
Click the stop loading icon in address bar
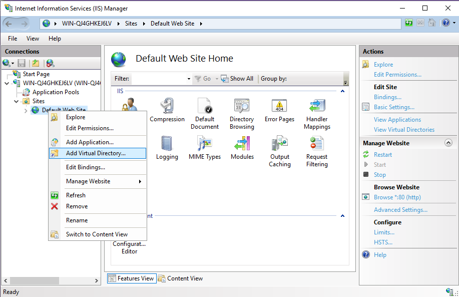point(420,23)
